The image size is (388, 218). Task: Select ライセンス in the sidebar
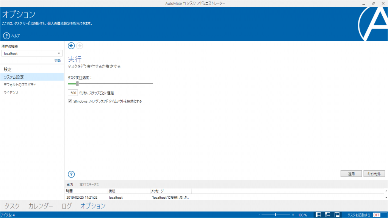point(32,92)
